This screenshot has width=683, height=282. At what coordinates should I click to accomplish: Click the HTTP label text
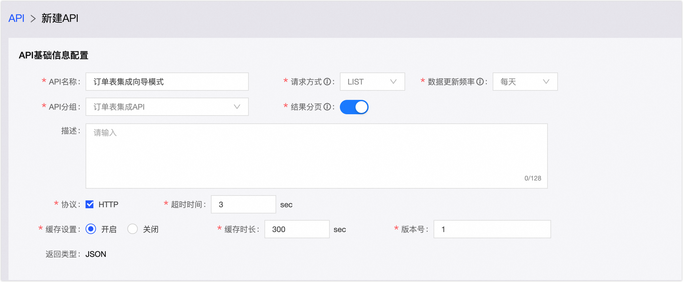click(108, 205)
